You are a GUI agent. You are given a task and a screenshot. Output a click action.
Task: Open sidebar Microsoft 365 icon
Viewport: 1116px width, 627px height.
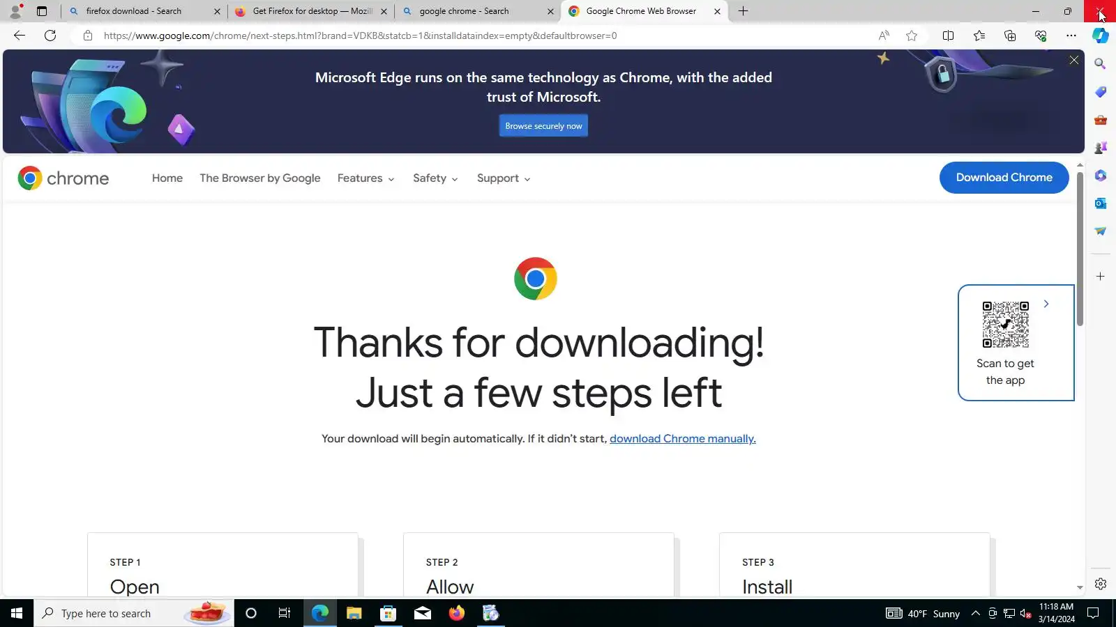pos(1101,176)
